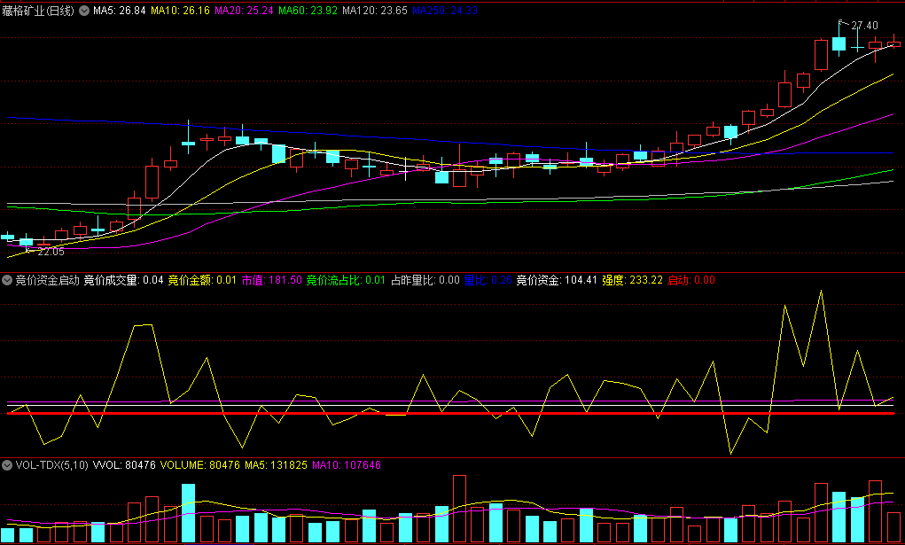Screen dimensions: 905x545
Task: Expand main chart indicator dropdown beside 藏格矿业(日线)
Action: pos(84,11)
